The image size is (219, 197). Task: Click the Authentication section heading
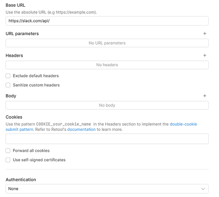tap(21, 180)
